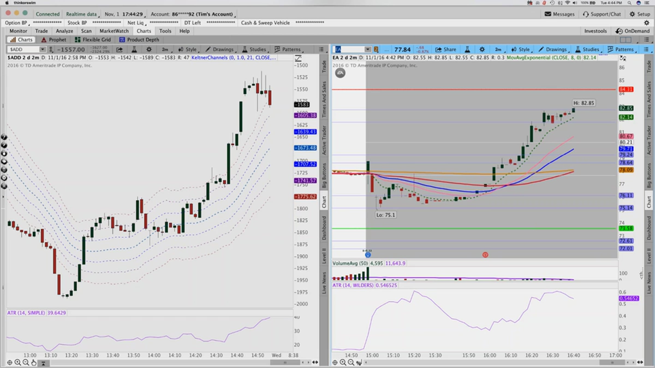Click the pan hand tool under the $ADD chart
Image resolution: width=655 pixels, height=368 pixels.
click(34, 362)
